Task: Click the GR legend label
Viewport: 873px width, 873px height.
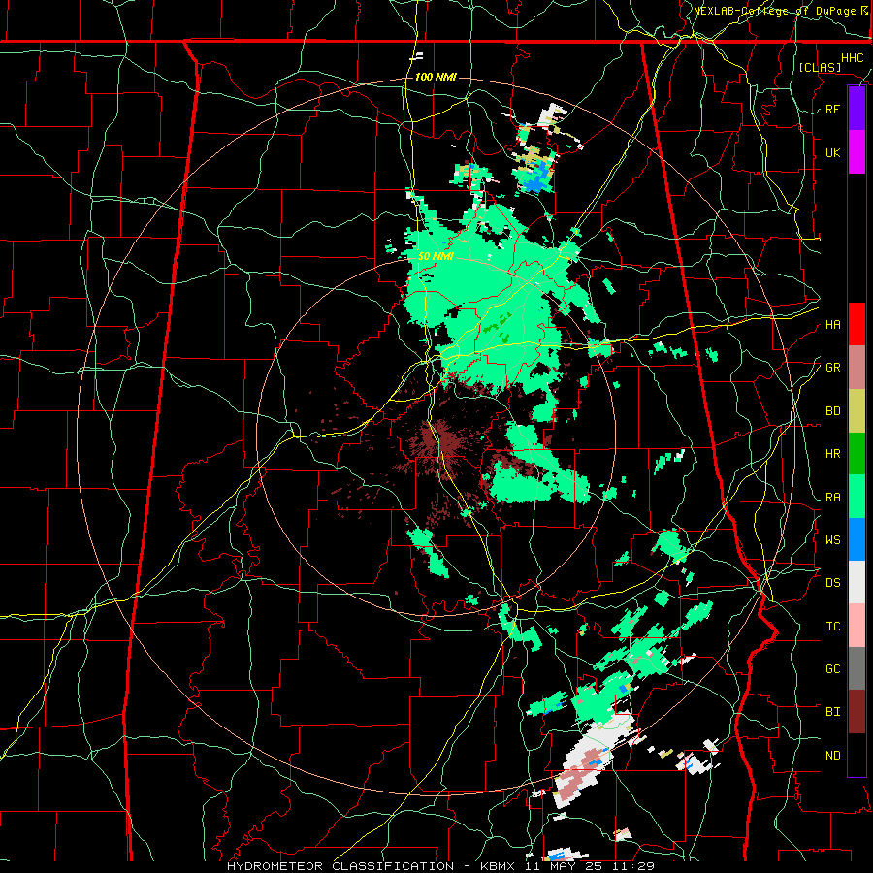Action: coord(832,368)
